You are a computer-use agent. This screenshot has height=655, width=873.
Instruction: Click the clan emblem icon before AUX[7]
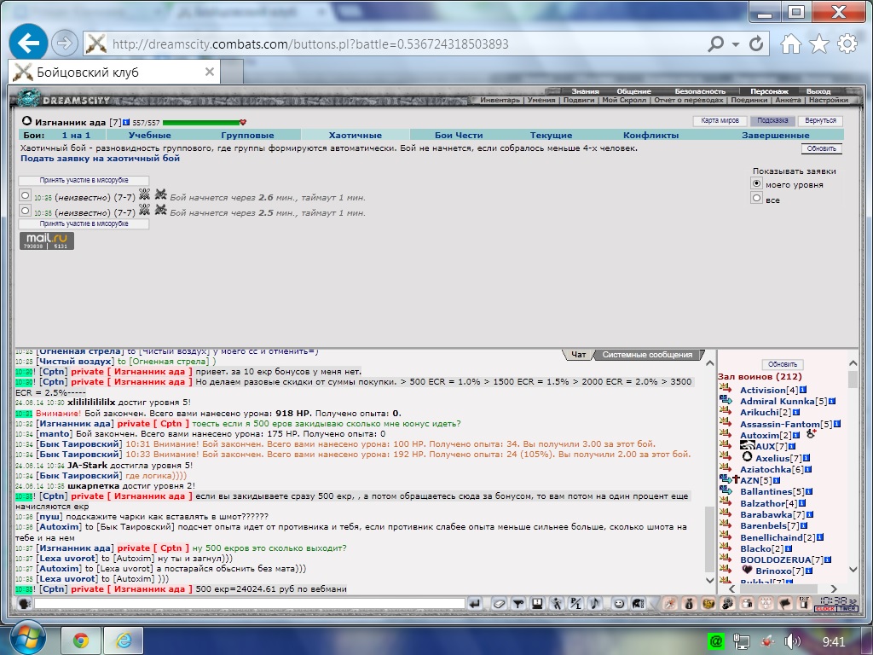coord(747,445)
